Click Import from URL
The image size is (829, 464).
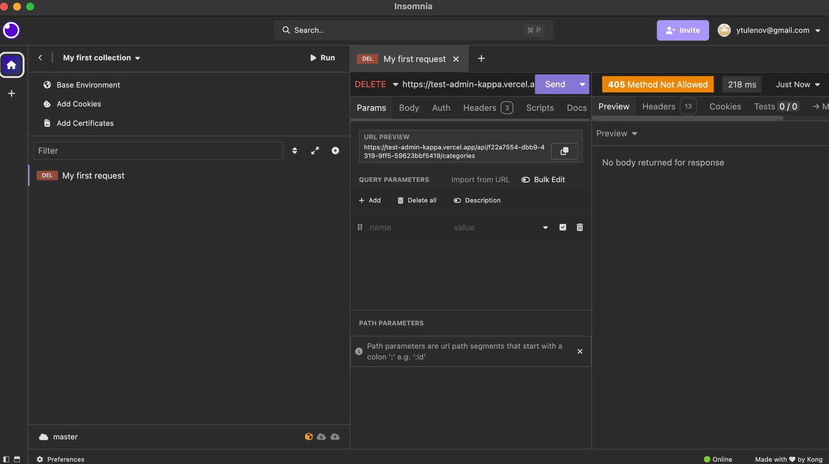pos(480,180)
